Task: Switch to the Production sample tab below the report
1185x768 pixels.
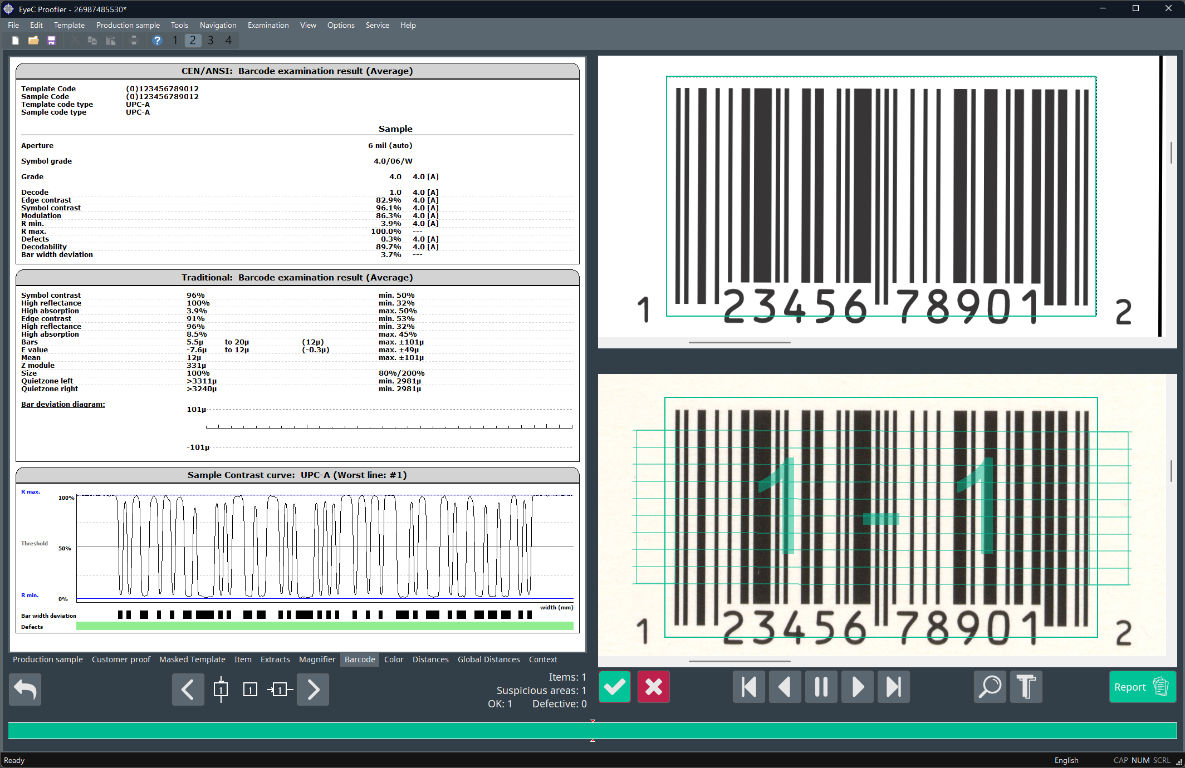Action: pyautogui.click(x=48, y=659)
